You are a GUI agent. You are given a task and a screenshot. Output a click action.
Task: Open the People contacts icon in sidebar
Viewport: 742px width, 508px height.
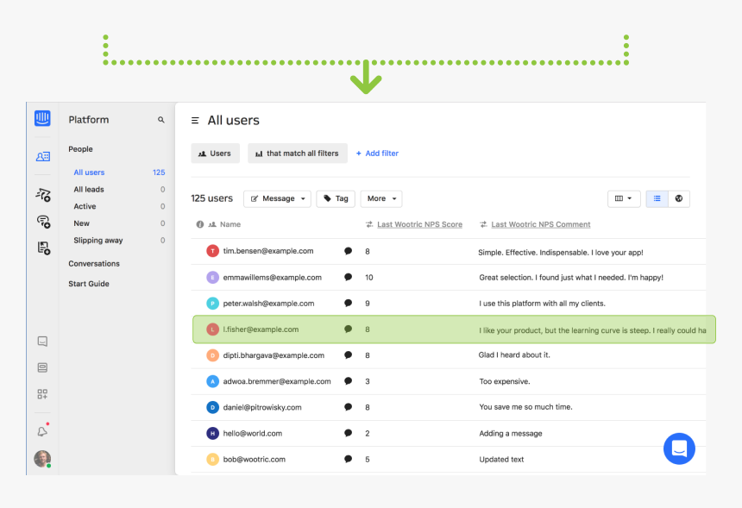coord(42,157)
